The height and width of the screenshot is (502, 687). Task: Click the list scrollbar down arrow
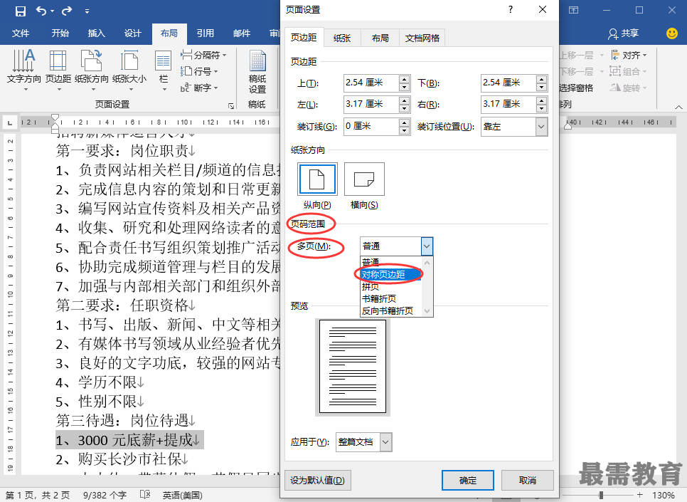pos(427,311)
